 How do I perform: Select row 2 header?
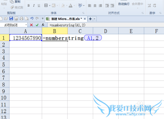(5, 45)
